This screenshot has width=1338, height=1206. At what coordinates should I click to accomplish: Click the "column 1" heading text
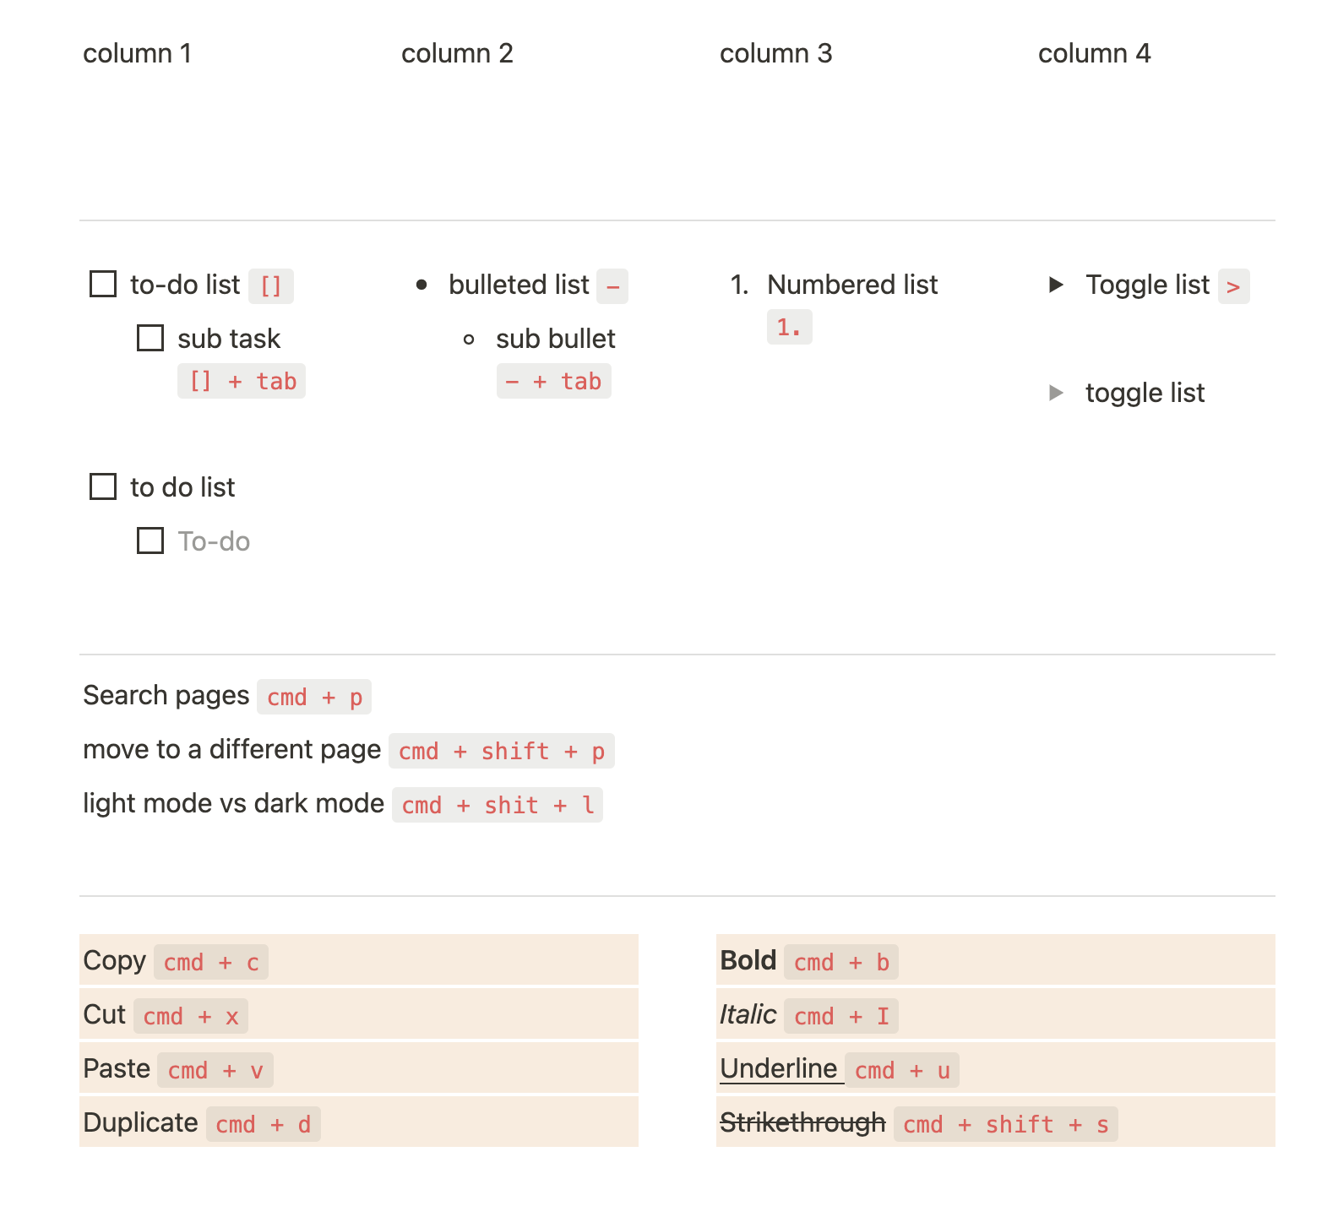[x=137, y=54]
